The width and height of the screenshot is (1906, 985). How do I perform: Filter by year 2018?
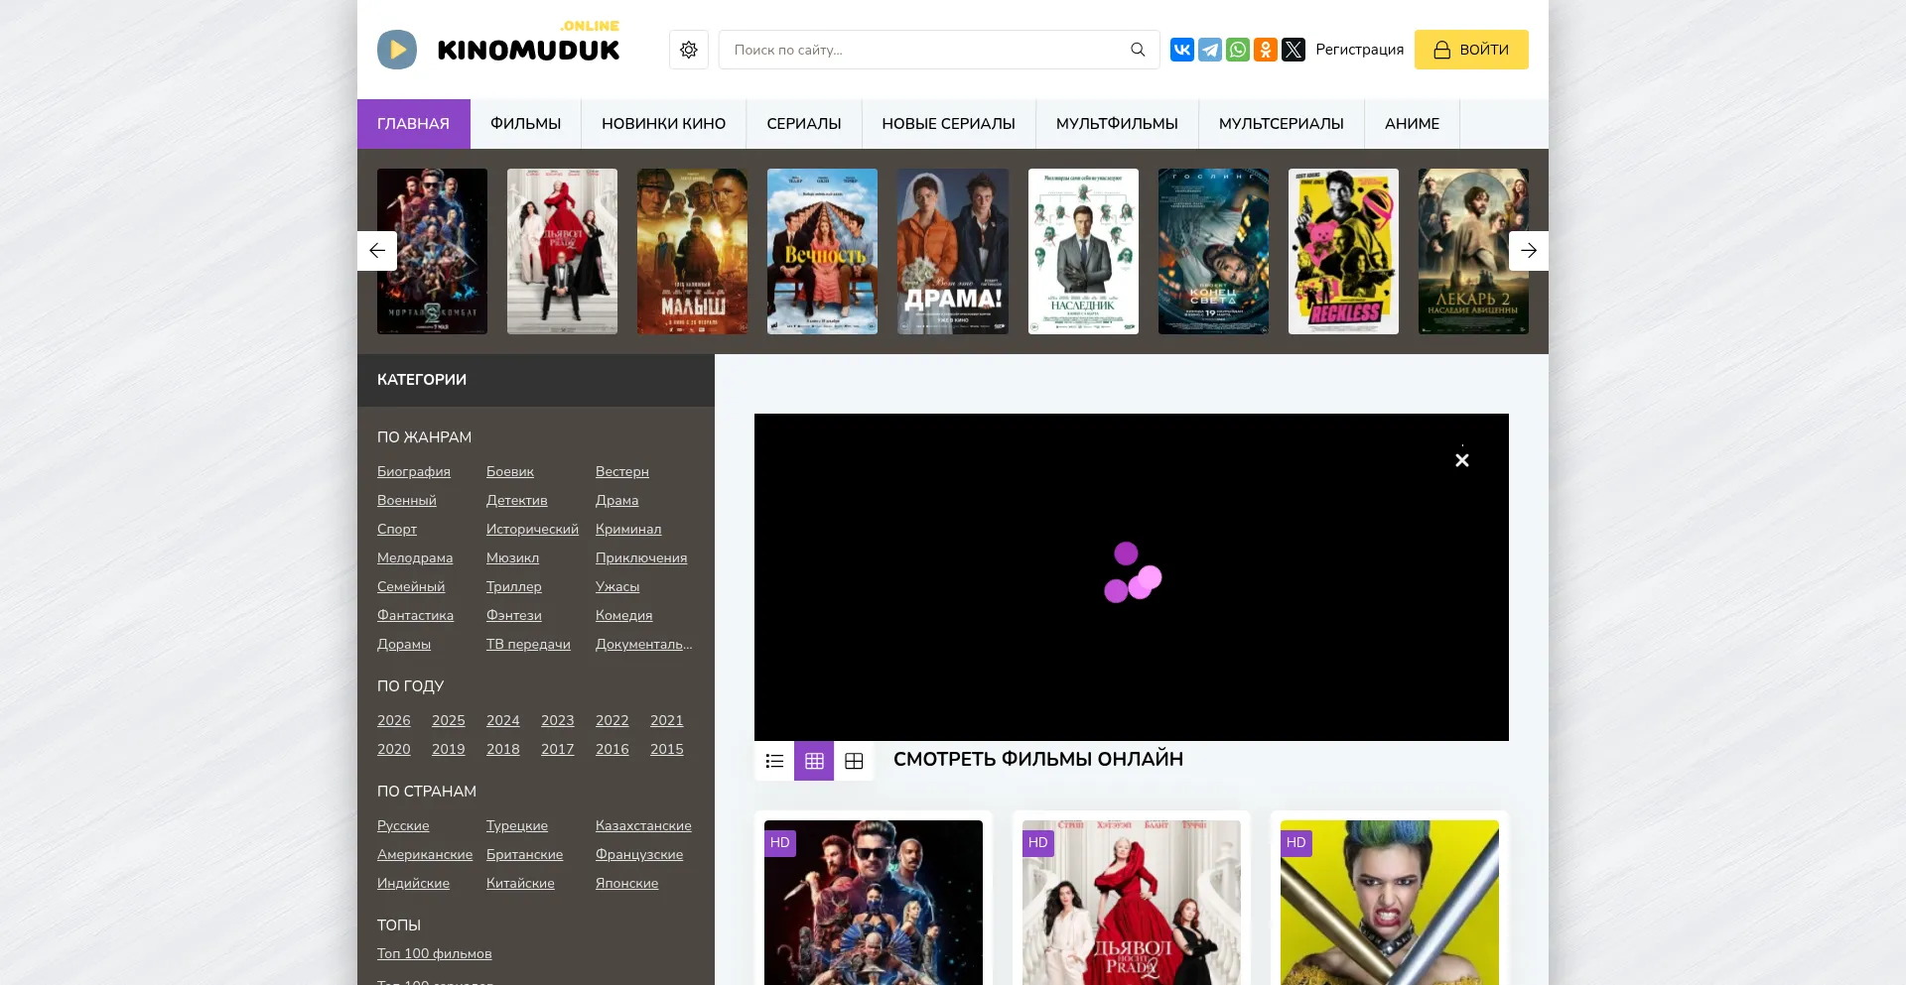pyautogui.click(x=503, y=749)
